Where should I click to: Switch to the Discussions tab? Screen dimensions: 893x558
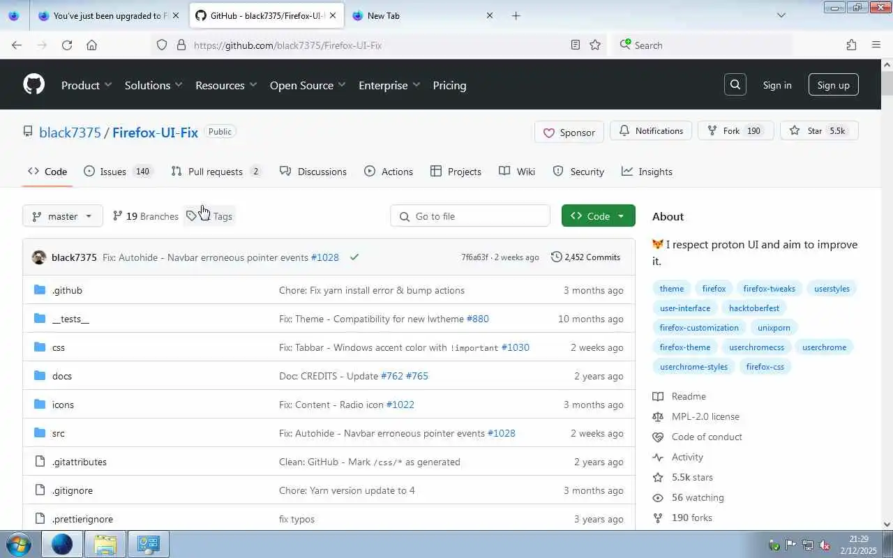coord(313,172)
